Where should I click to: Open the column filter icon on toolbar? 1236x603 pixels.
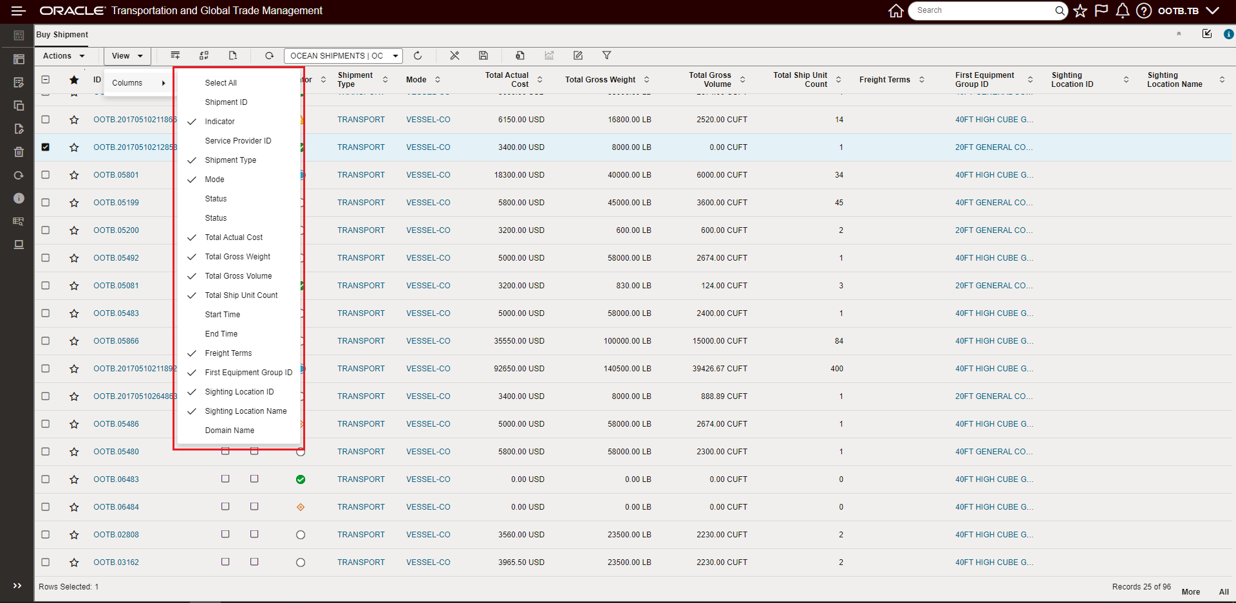tap(607, 56)
